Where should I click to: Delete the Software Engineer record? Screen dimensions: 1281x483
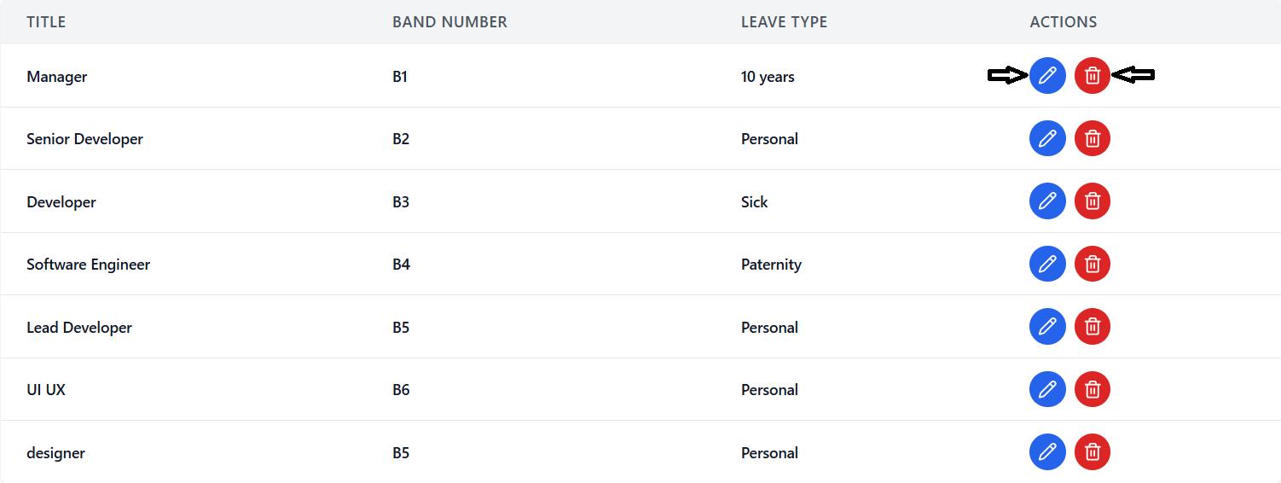click(1092, 264)
